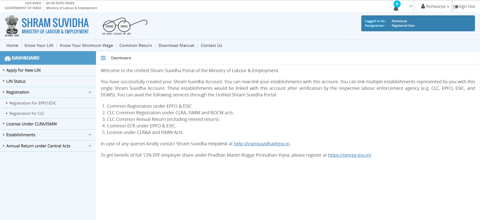The image size is (480, 220).
Task: Click the notification bell icon
Action: click(396, 8)
